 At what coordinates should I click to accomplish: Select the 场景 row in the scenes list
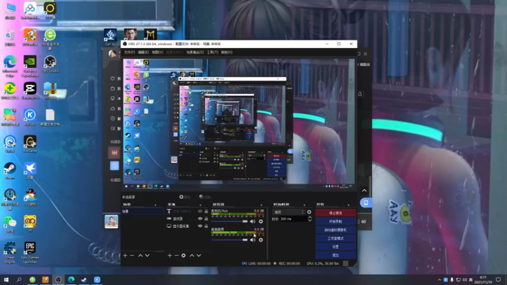142,212
